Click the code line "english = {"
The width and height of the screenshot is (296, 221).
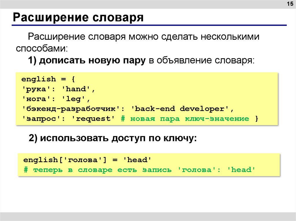click(x=48, y=79)
